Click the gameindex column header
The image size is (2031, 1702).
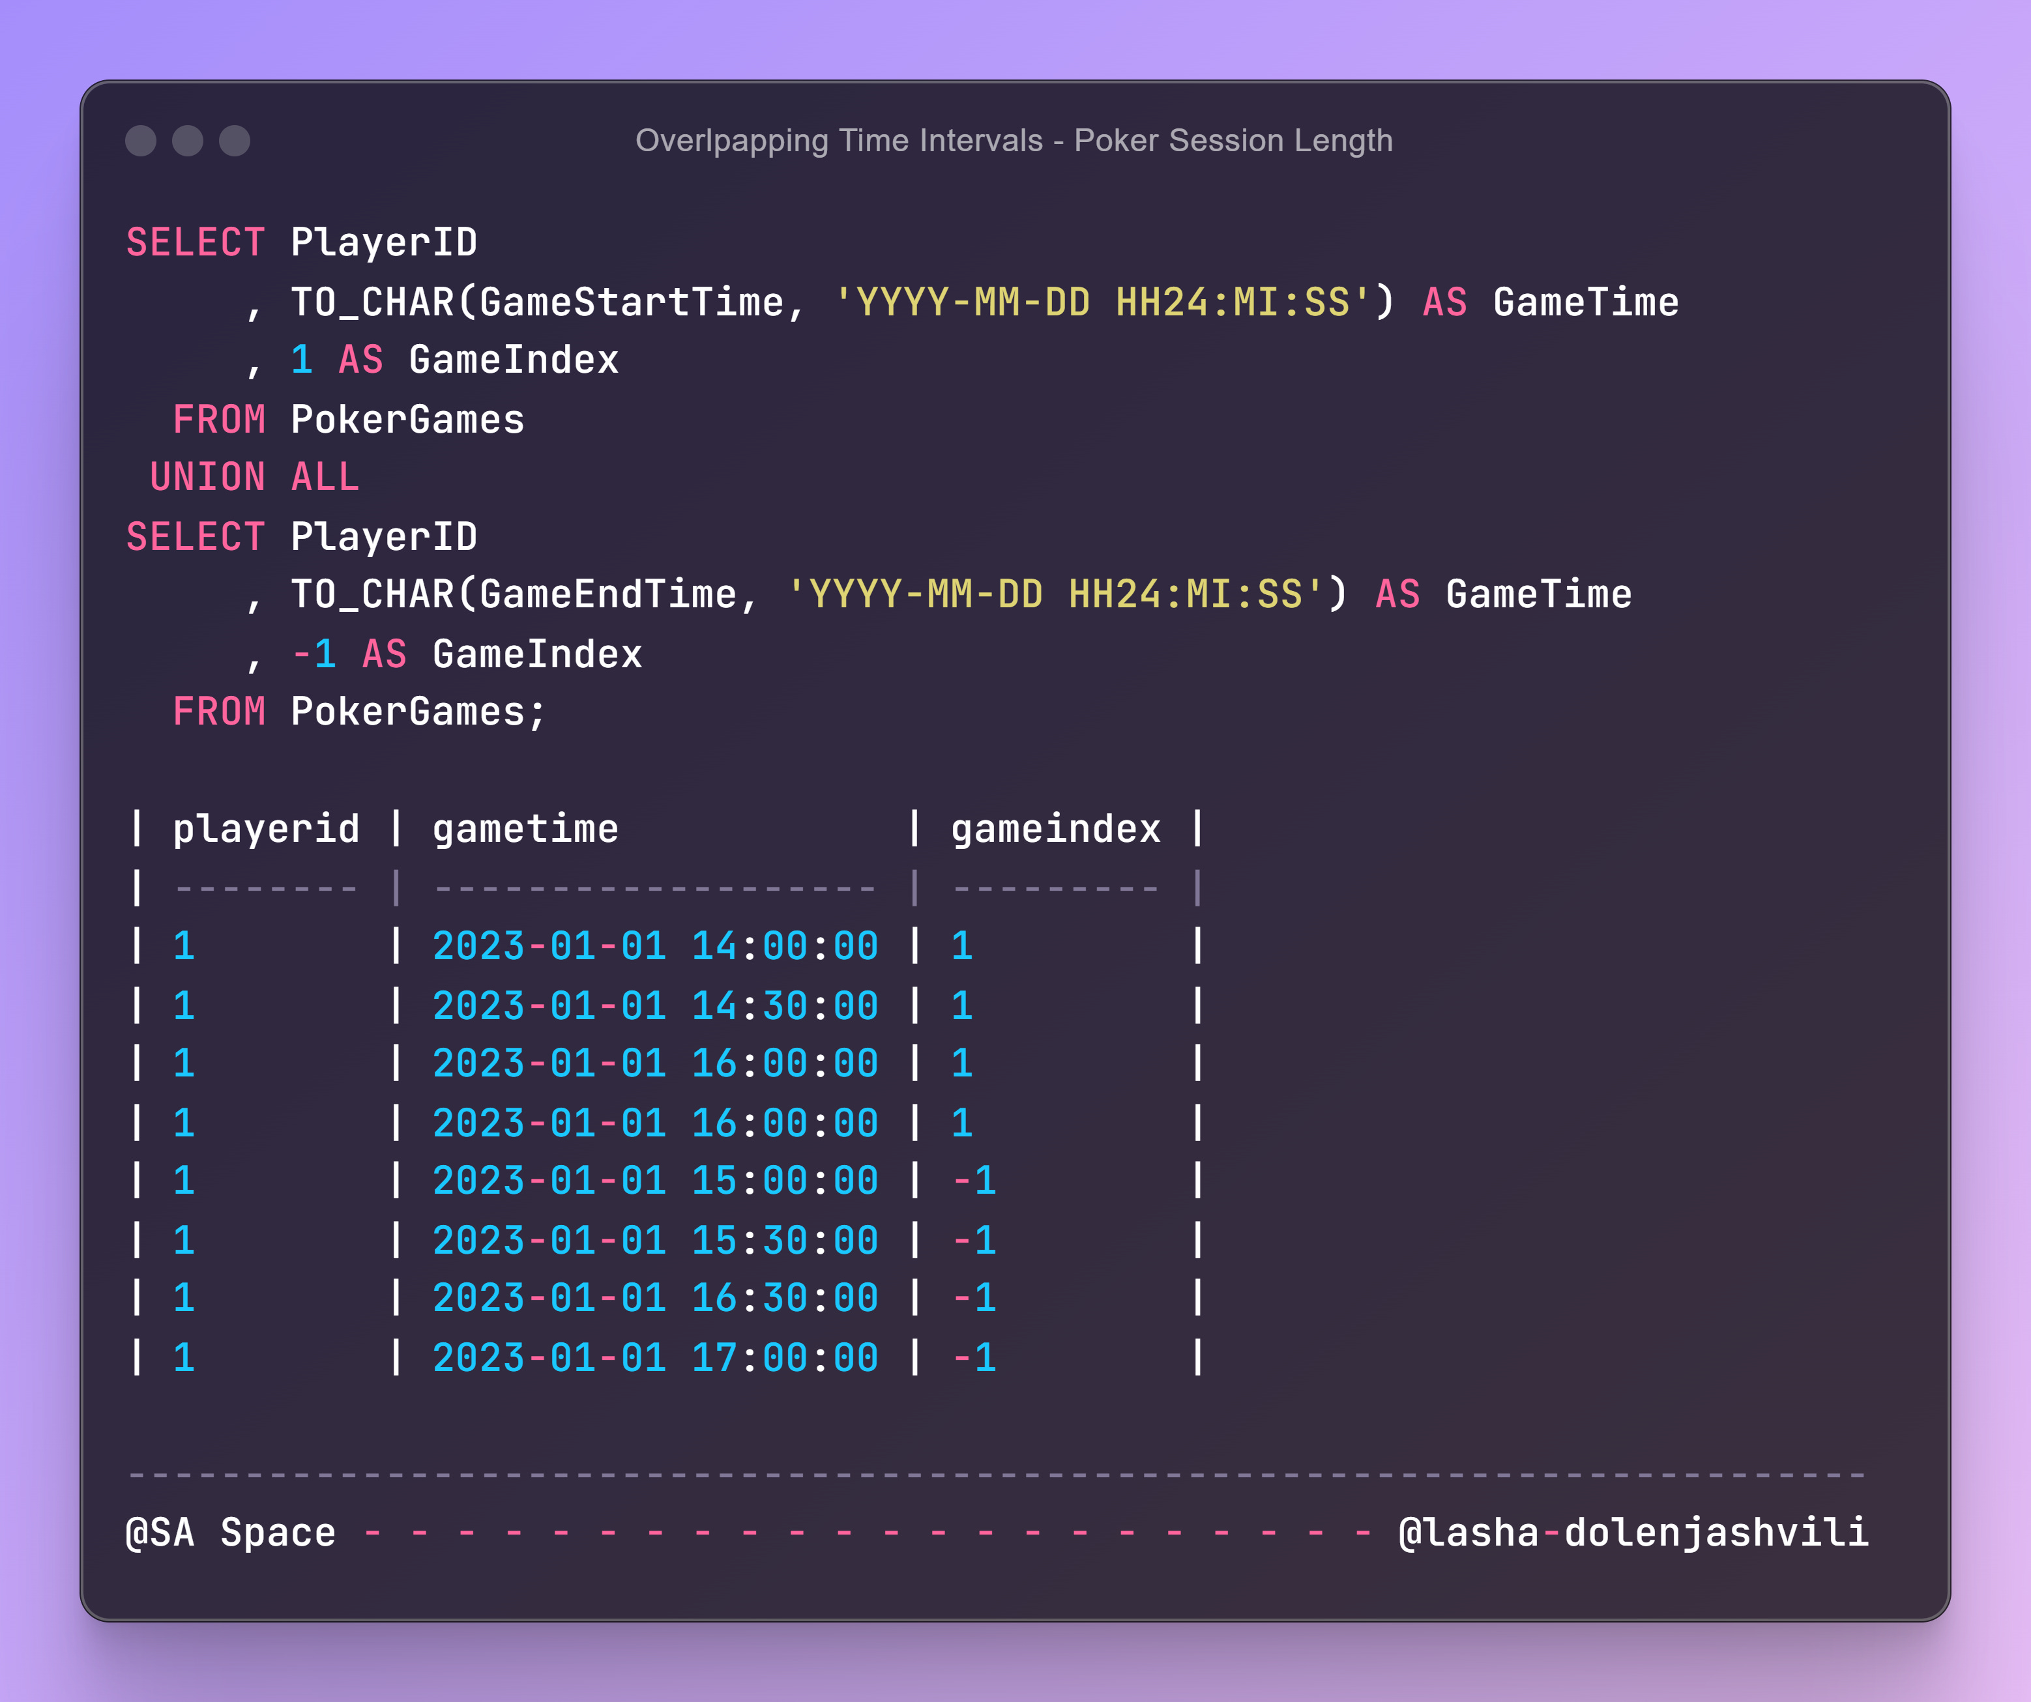(x=1055, y=829)
